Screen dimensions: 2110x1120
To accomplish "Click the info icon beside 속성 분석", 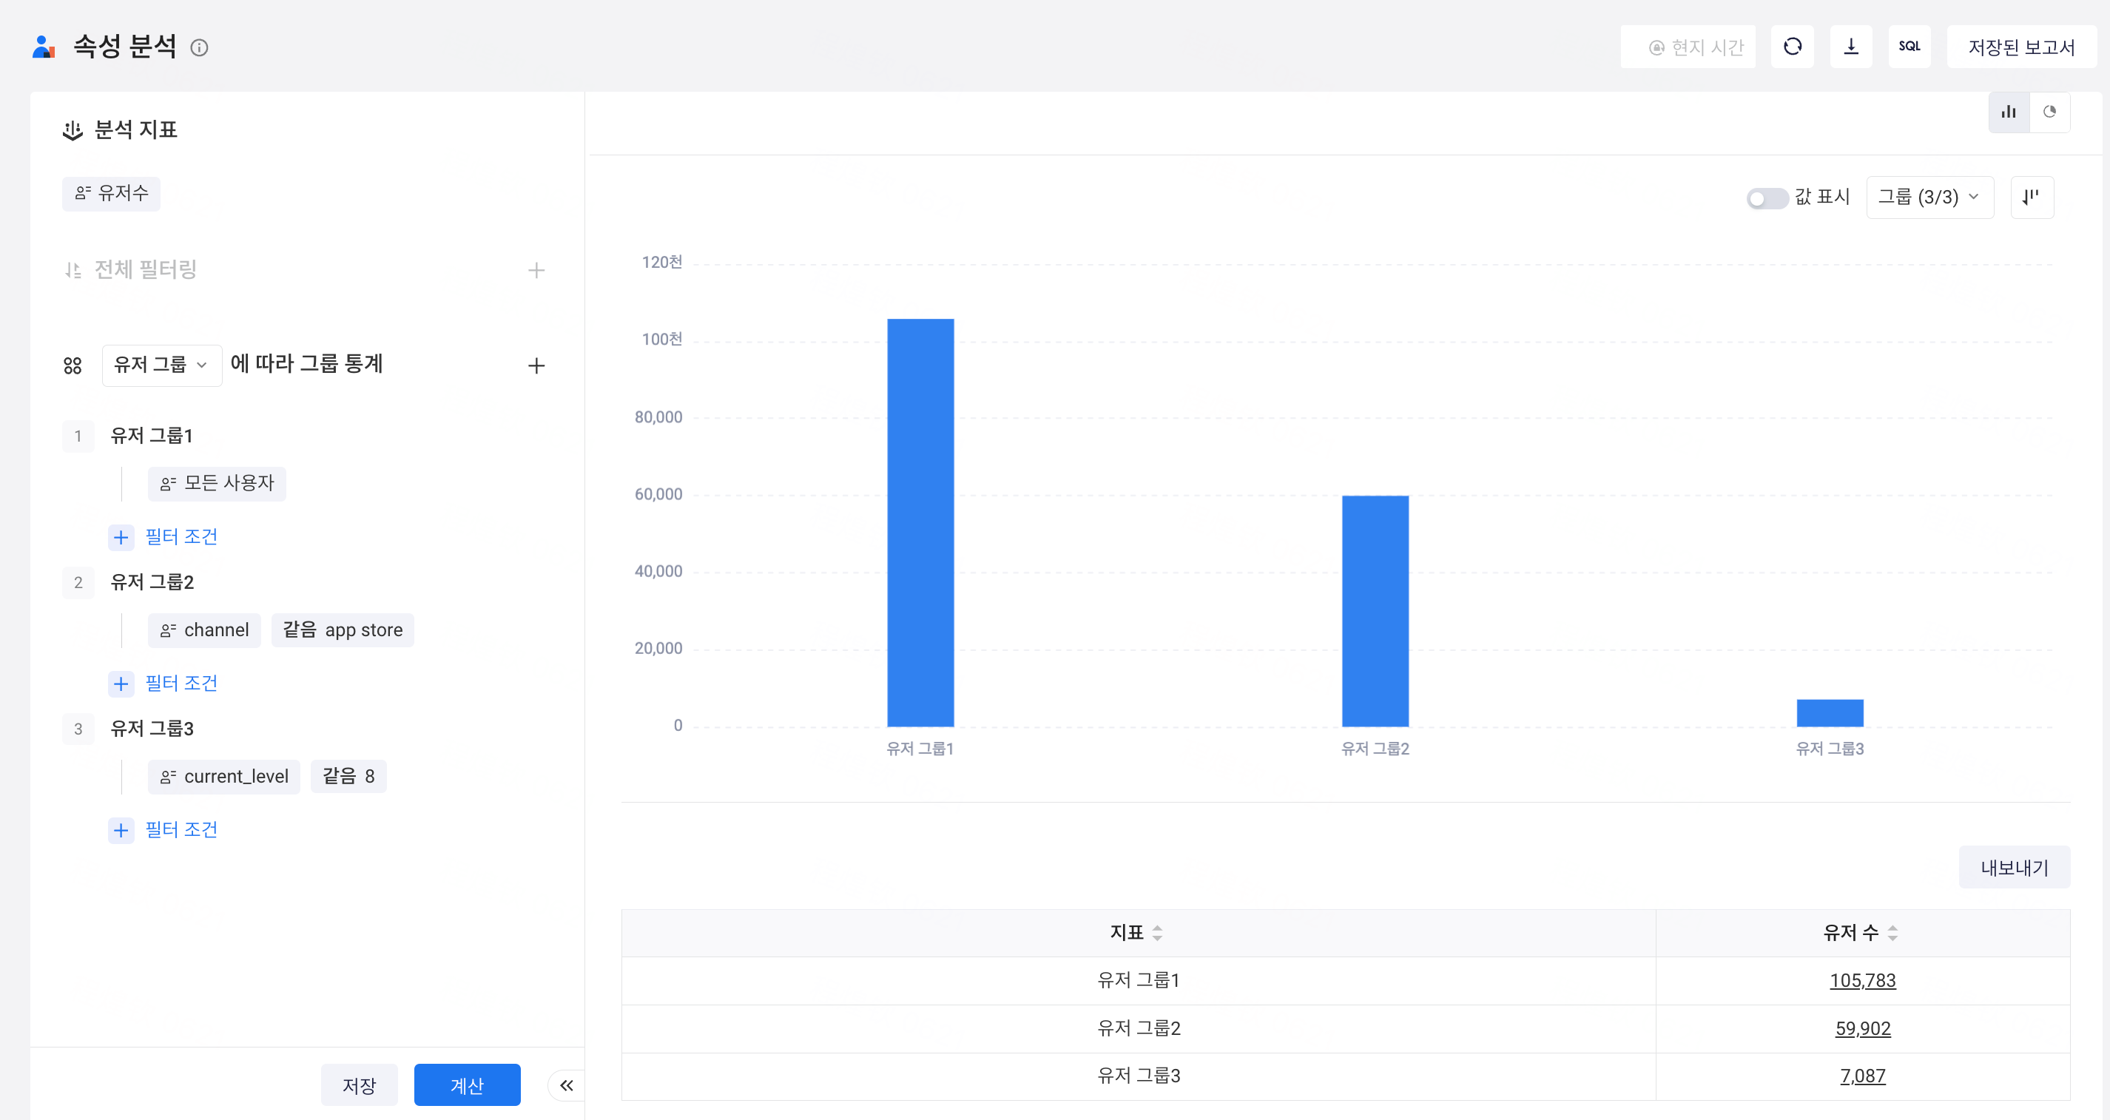I will [199, 47].
